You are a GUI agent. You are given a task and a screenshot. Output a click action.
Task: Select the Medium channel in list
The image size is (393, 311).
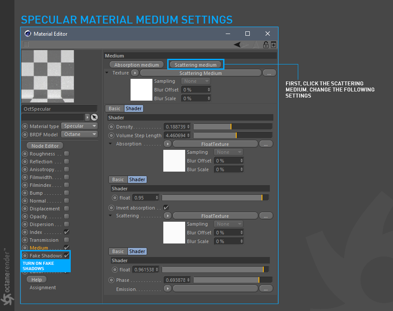point(38,248)
